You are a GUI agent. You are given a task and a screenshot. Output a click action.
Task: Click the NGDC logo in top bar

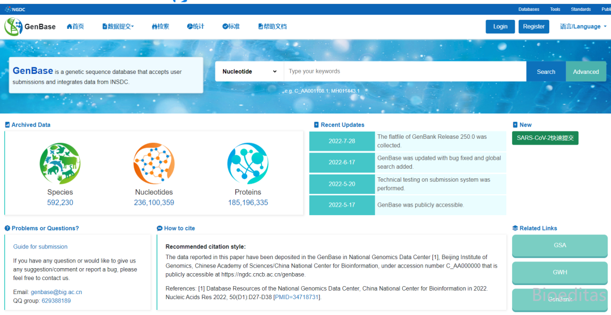click(15, 9)
